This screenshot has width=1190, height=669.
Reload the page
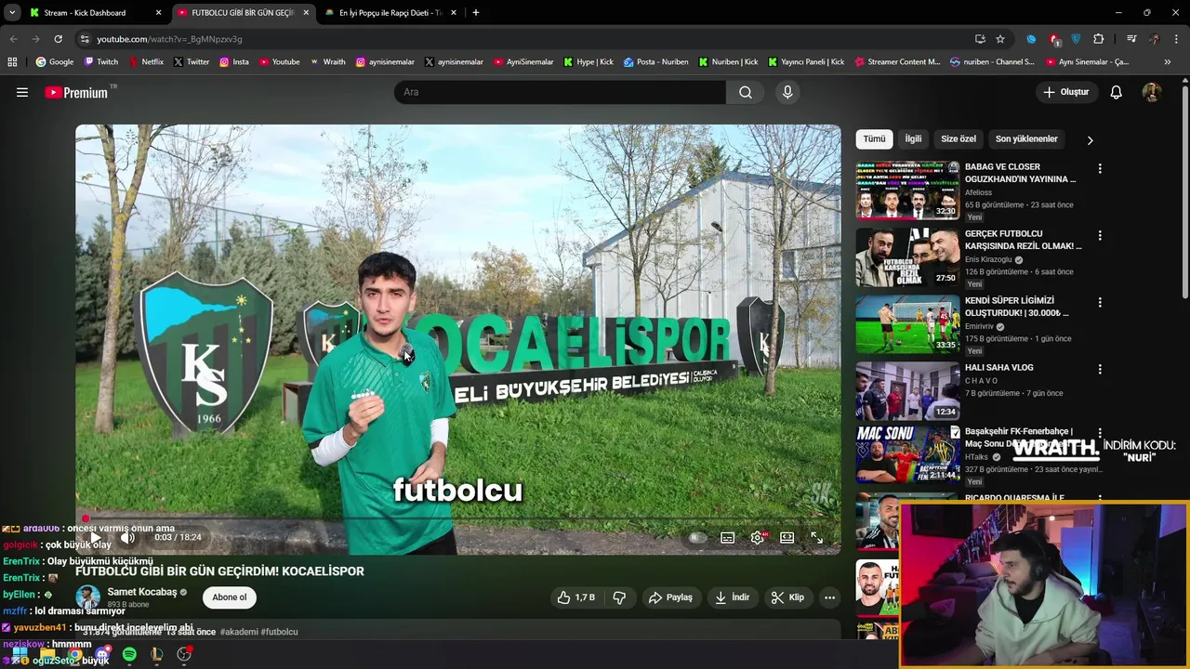pyautogui.click(x=58, y=39)
